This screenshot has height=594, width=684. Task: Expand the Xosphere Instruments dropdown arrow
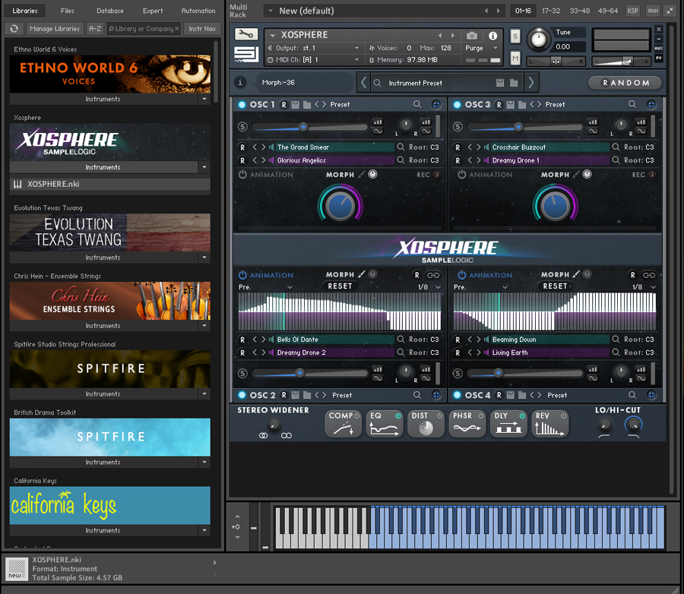click(x=204, y=167)
